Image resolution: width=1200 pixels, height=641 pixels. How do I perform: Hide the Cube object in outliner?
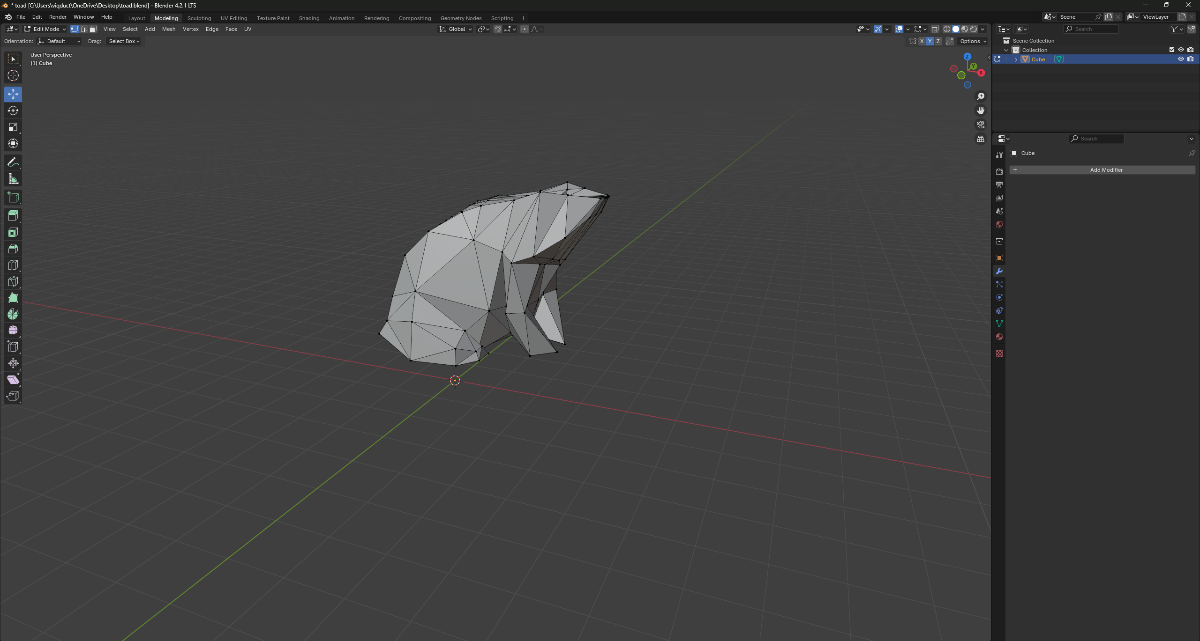click(x=1181, y=59)
